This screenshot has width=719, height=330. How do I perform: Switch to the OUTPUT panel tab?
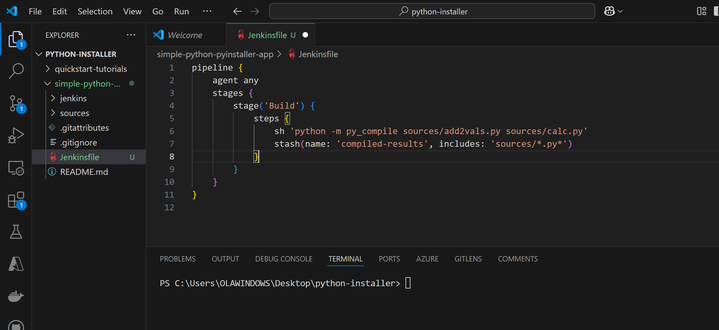225,259
